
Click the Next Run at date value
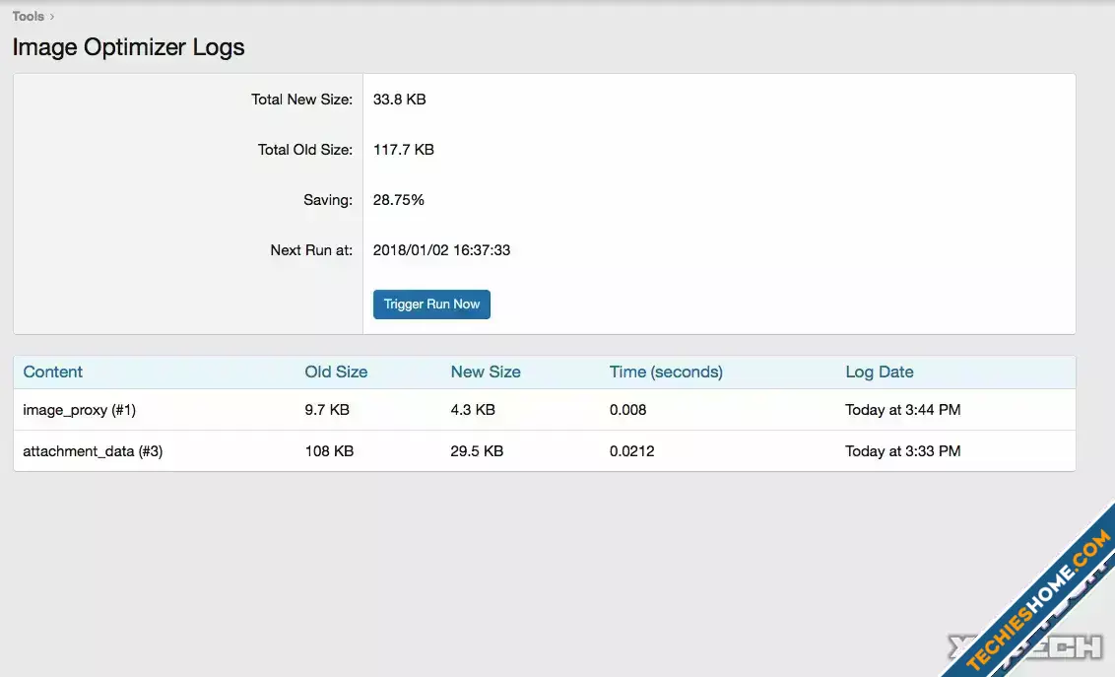[441, 250]
